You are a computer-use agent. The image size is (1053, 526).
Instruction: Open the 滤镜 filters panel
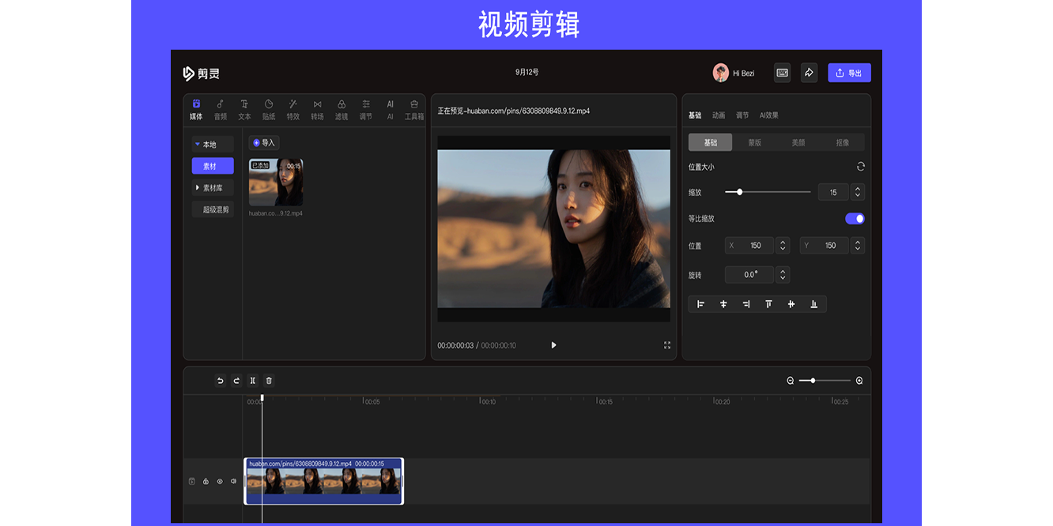[x=342, y=104]
